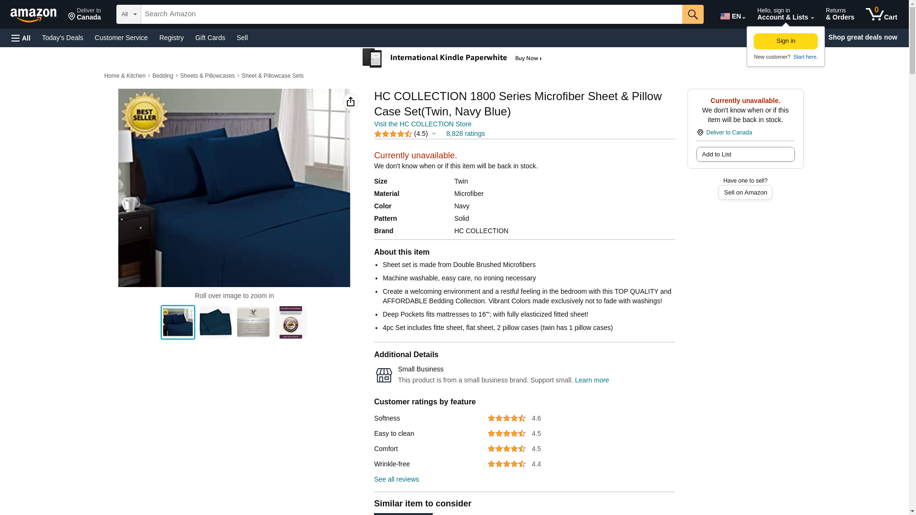The height and width of the screenshot is (515, 916).
Task: Open the All hamburger menu
Action: click(21, 38)
